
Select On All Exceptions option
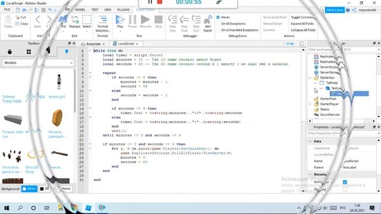(x=231, y=24)
